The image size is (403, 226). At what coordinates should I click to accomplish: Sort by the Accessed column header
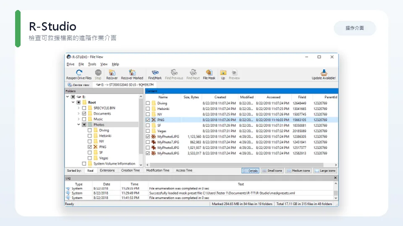click(x=273, y=97)
